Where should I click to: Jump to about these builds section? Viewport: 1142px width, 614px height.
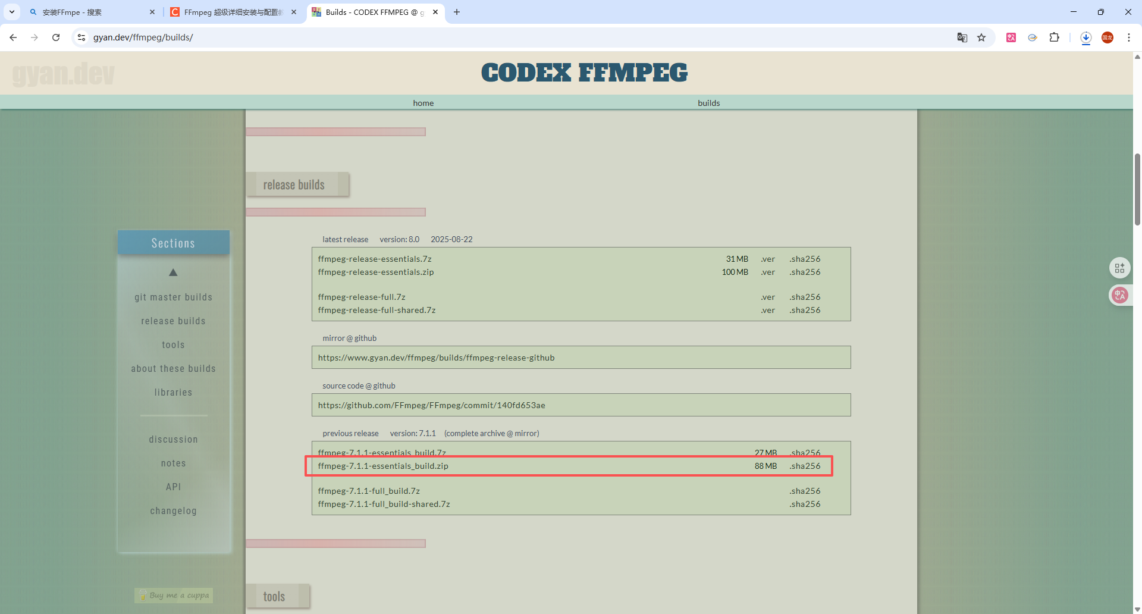coord(173,369)
